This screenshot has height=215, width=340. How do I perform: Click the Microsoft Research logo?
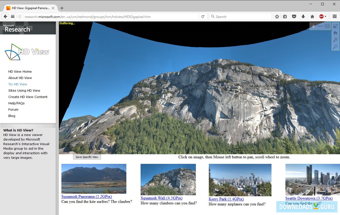[x=17, y=28]
